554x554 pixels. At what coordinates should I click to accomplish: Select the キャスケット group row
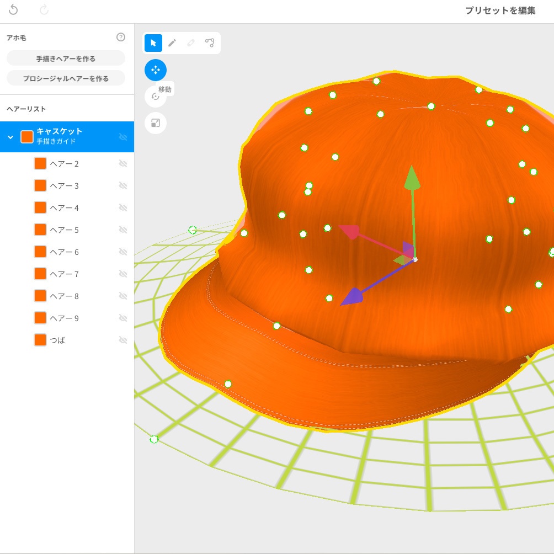(x=67, y=137)
